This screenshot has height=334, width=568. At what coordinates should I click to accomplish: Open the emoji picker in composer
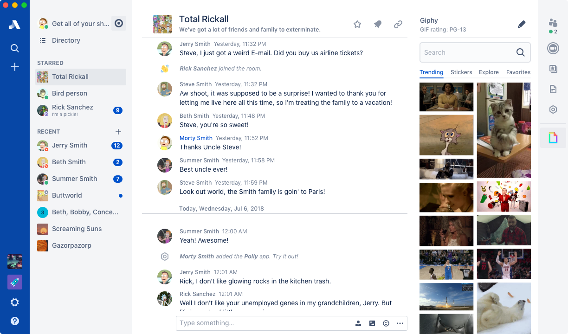click(386, 323)
